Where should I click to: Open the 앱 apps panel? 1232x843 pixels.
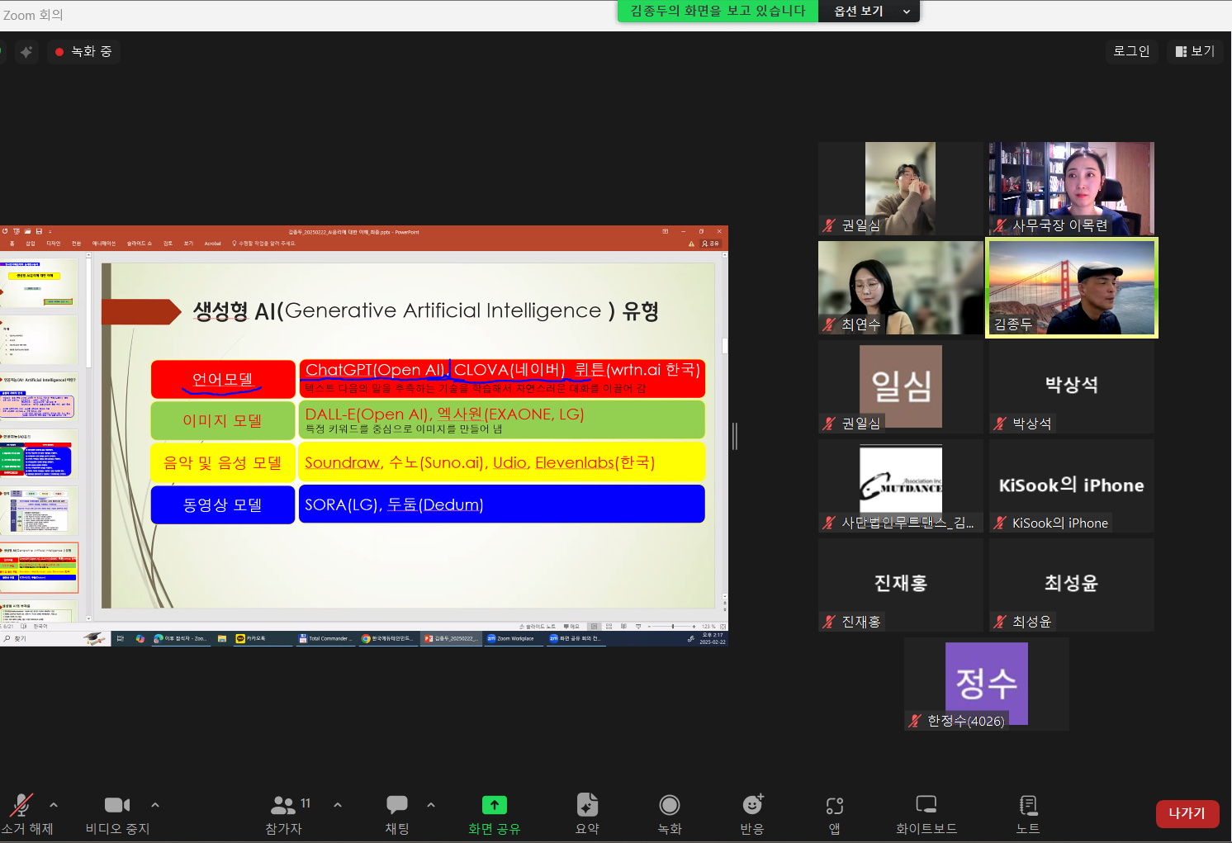tap(835, 813)
